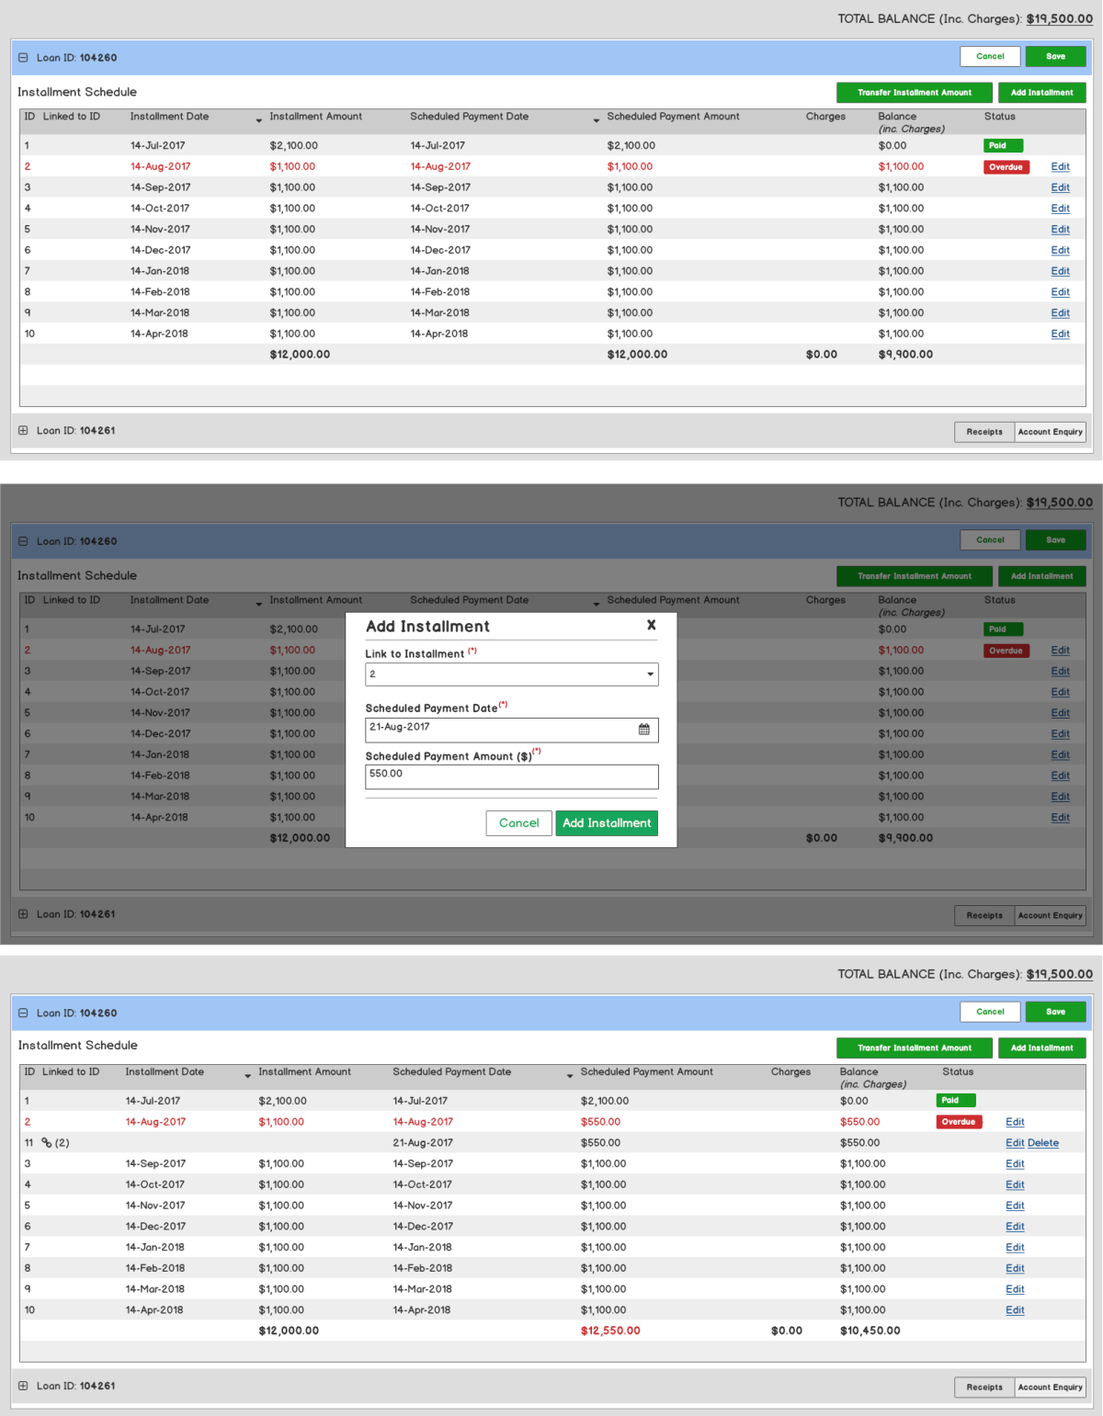The width and height of the screenshot is (1103, 1416).
Task: Sort by Scheduled Payment Date arrow in bottom panel
Action: coord(570,1075)
